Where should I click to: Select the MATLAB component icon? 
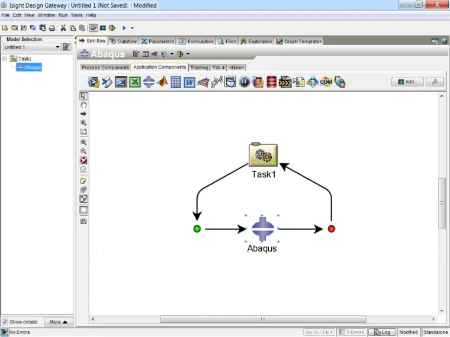pos(162,82)
